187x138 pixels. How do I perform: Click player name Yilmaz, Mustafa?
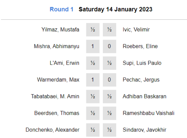pyautogui.click(x=60, y=30)
